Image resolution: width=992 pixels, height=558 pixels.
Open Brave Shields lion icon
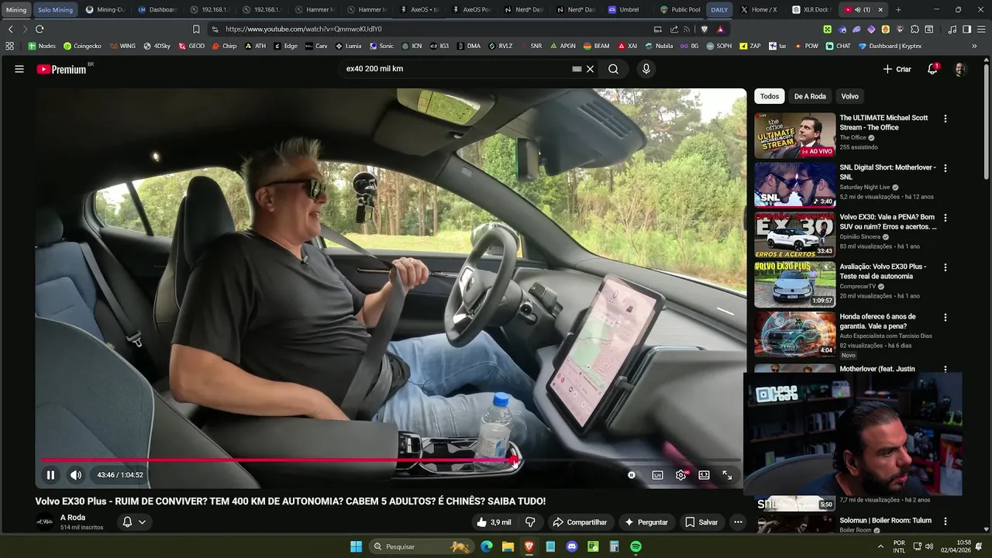click(x=704, y=29)
